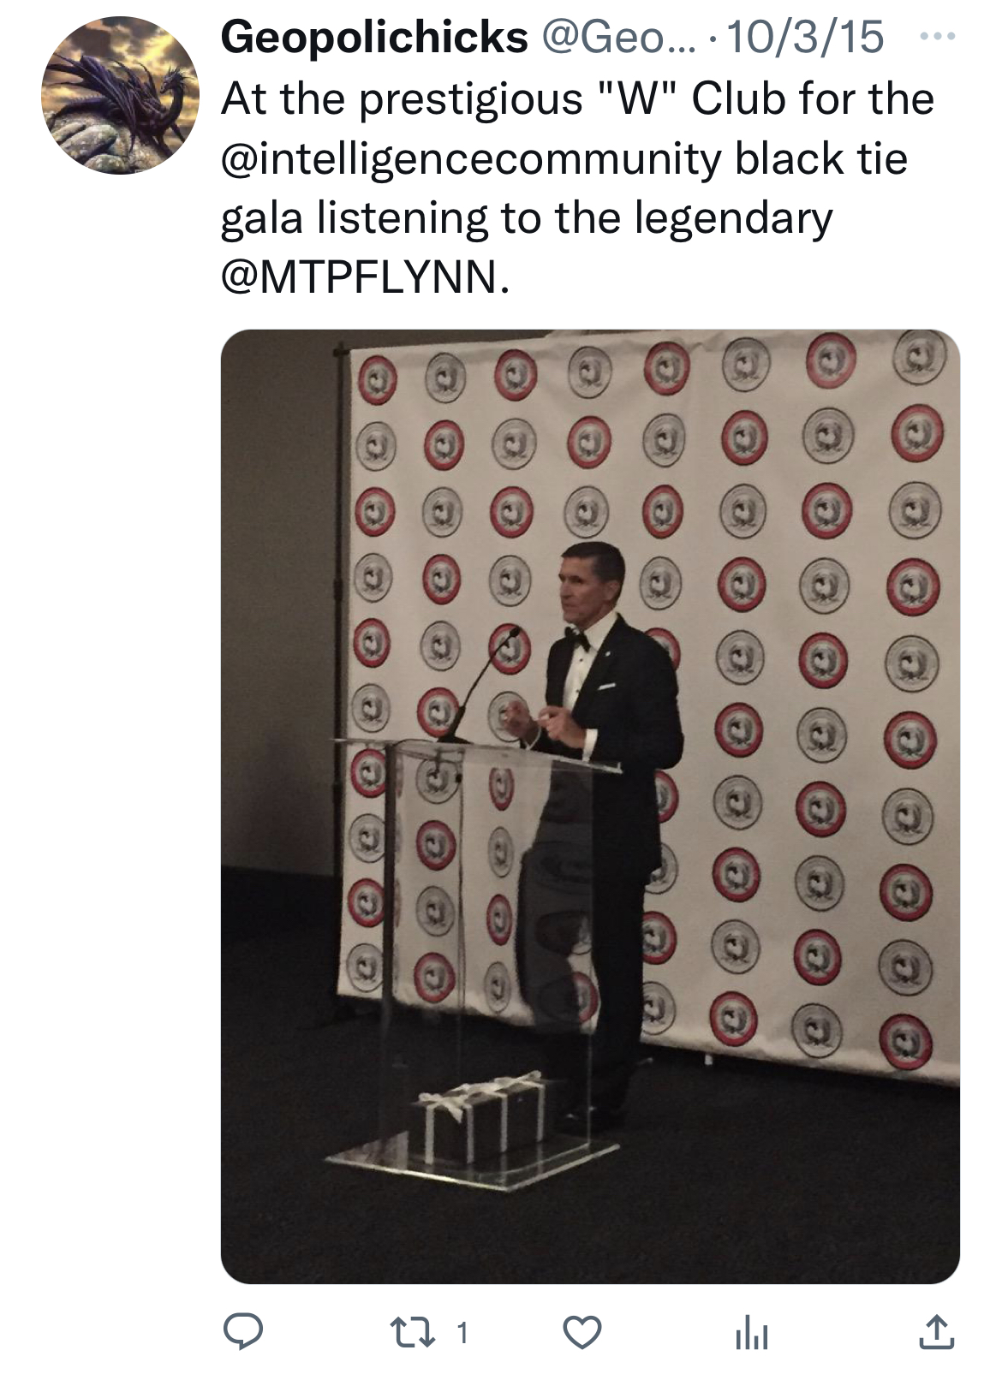Tap the word "legendary" in the tweet
This screenshot has height=1374, width=1002.
(734, 219)
